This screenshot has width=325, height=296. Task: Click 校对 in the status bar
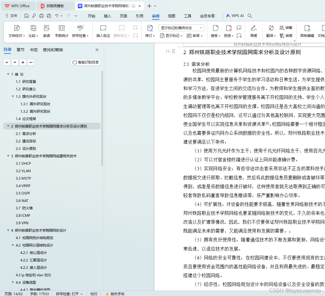[94, 294]
